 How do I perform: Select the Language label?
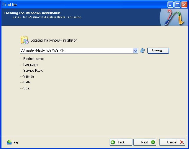coord(31,65)
